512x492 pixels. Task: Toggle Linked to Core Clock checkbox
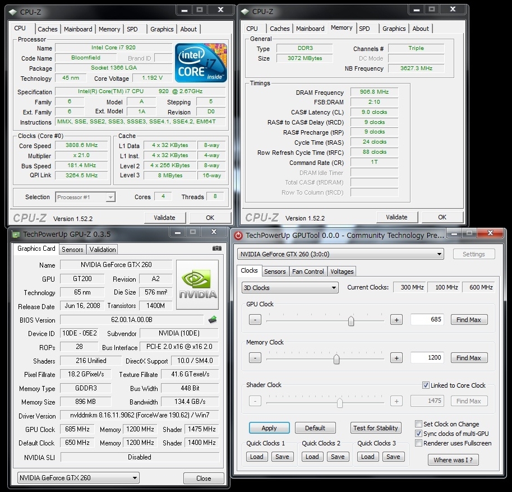[426, 385]
